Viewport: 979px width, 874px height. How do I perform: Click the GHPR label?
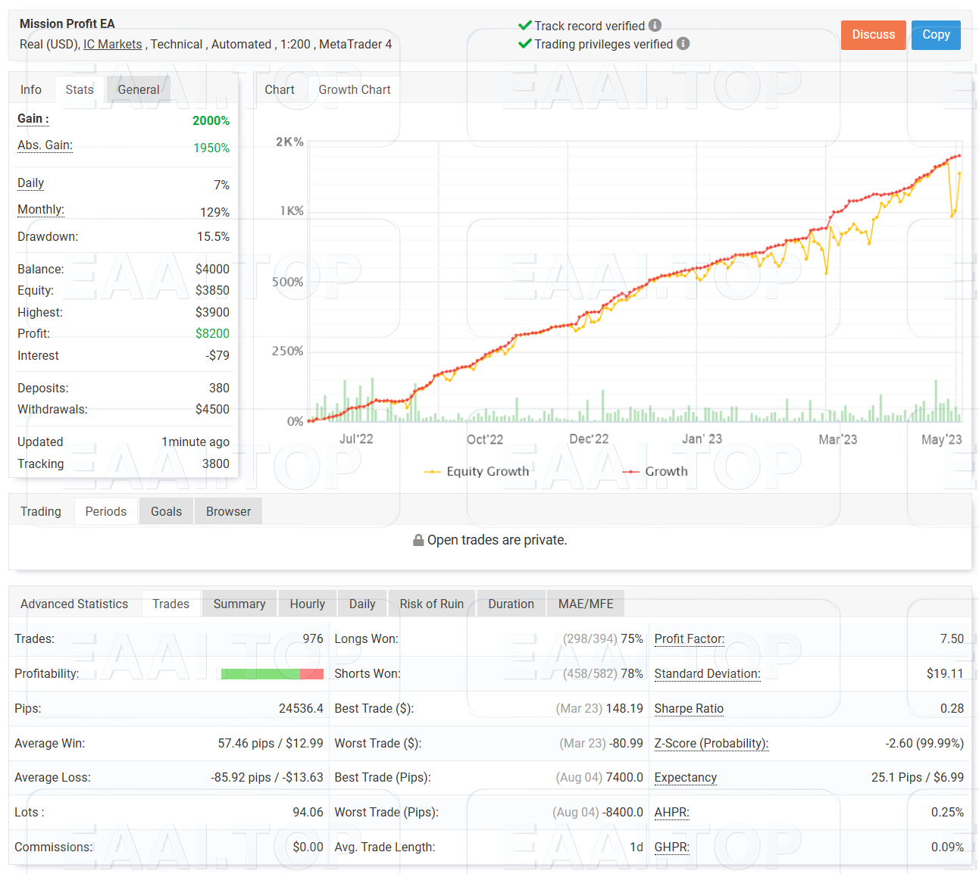coord(672,847)
